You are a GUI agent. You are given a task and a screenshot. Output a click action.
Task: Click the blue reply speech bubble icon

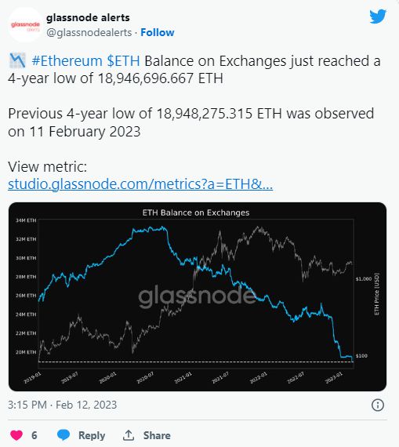point(63,435)
